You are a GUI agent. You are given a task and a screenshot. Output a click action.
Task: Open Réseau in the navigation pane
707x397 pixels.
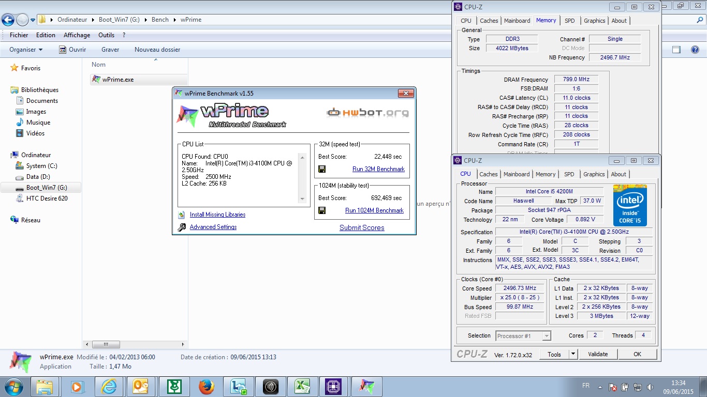pos(31,220)
